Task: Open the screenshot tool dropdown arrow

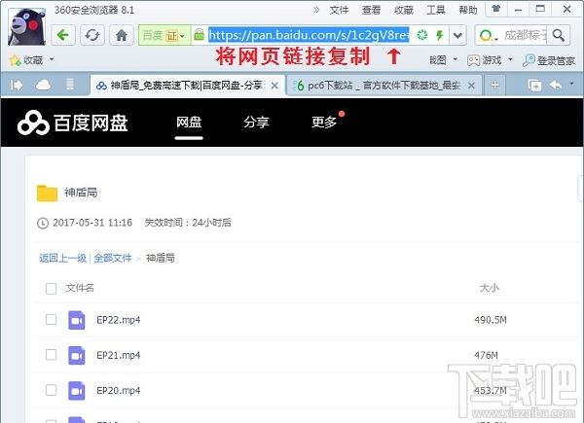Action: pos(456,59)
